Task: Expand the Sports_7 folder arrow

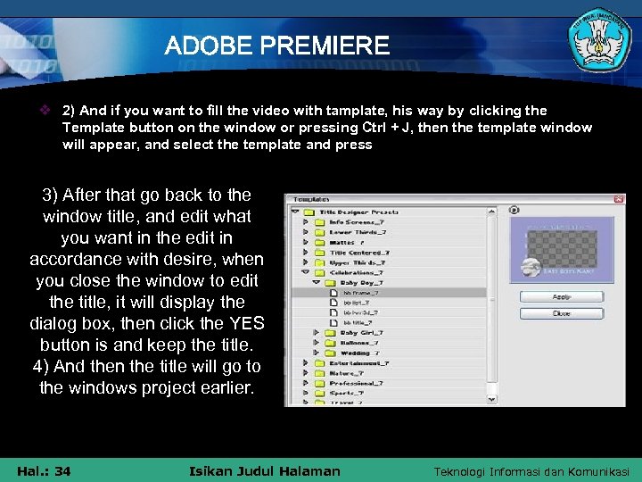Action: (x=306, y=393)
